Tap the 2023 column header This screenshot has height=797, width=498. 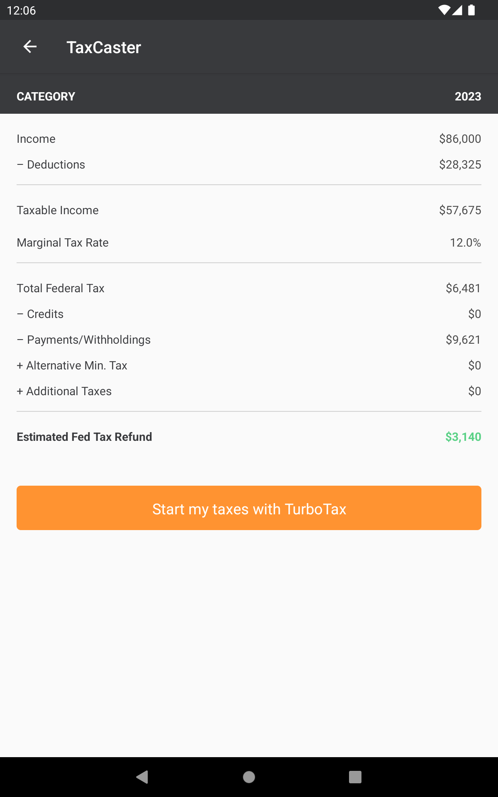[x=468, y=96]
